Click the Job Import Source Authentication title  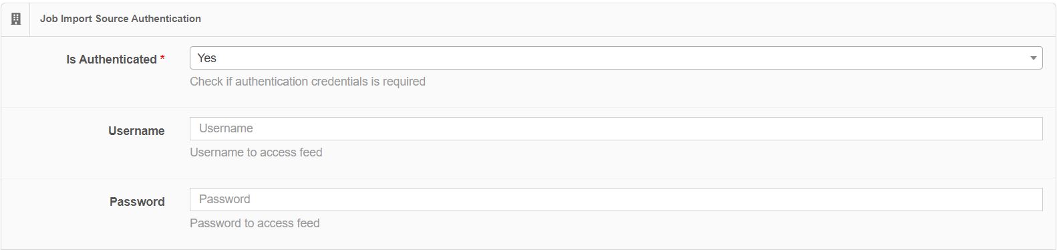[120, 19]
